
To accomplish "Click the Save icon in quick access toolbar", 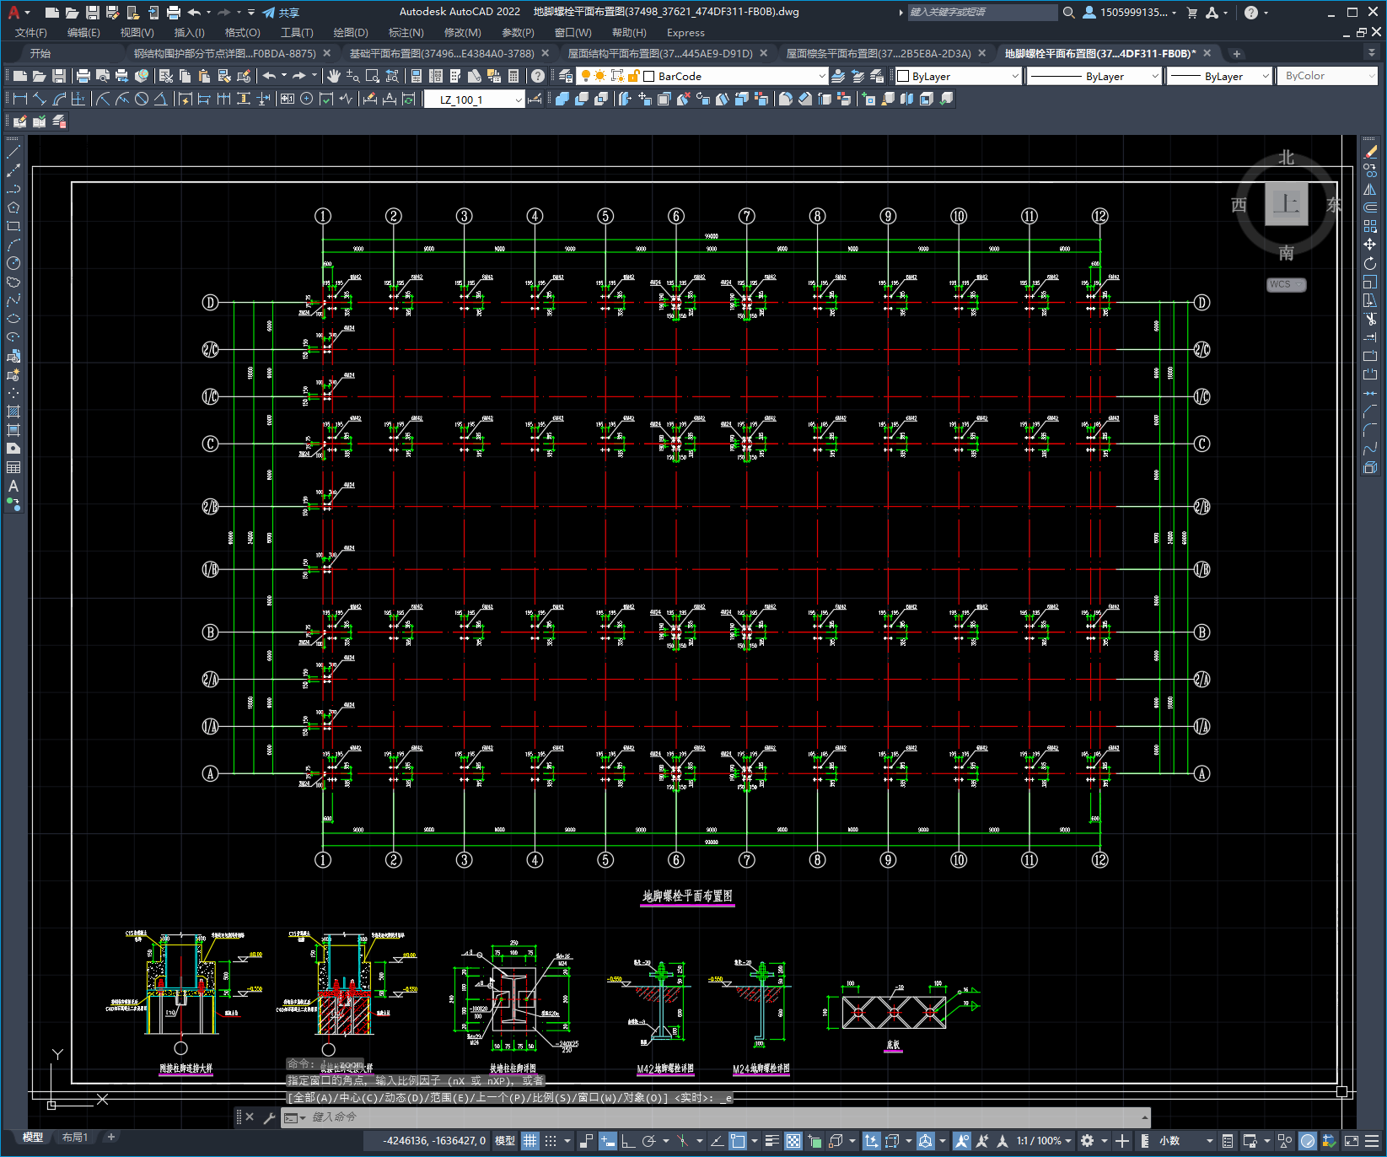I will pos(93,13).
